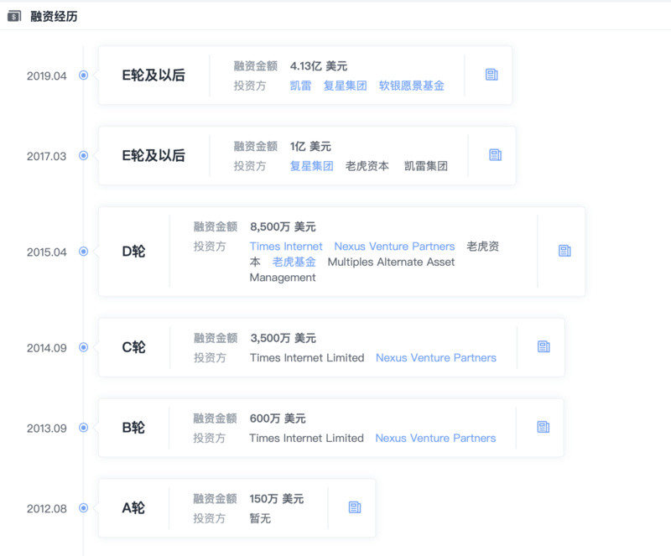The height and width of the screenshot is (556, 671).
Task: Open news icon for B轮 round
Action: 543,427
